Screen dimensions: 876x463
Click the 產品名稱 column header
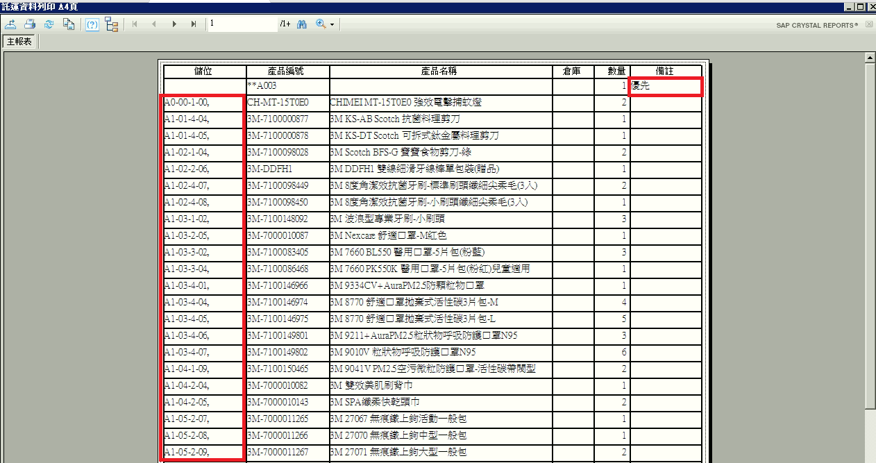441,71
